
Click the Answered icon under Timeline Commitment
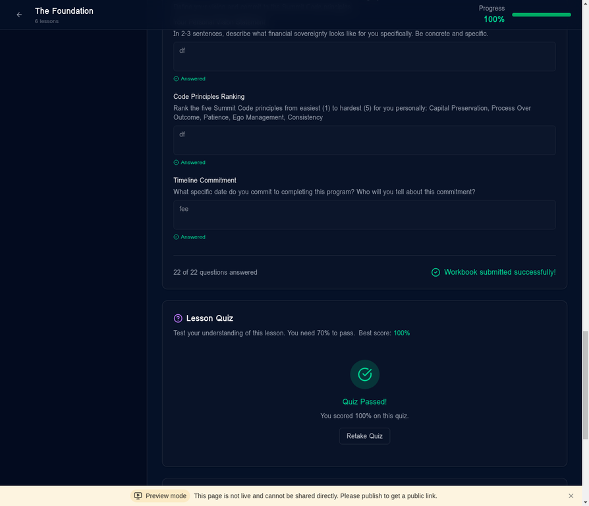(x=176, y=237)
